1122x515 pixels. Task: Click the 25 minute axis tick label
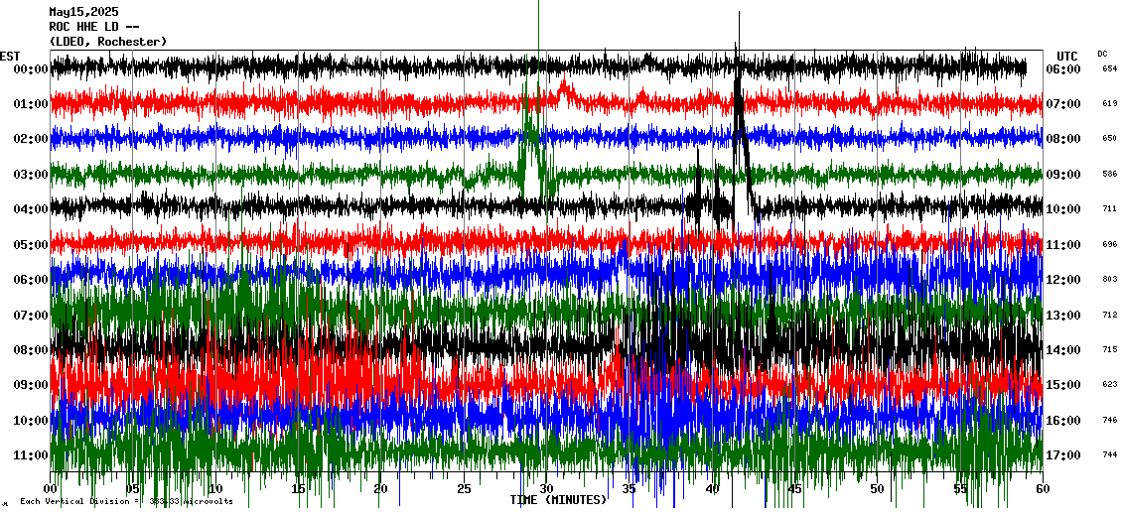point(464,489)
